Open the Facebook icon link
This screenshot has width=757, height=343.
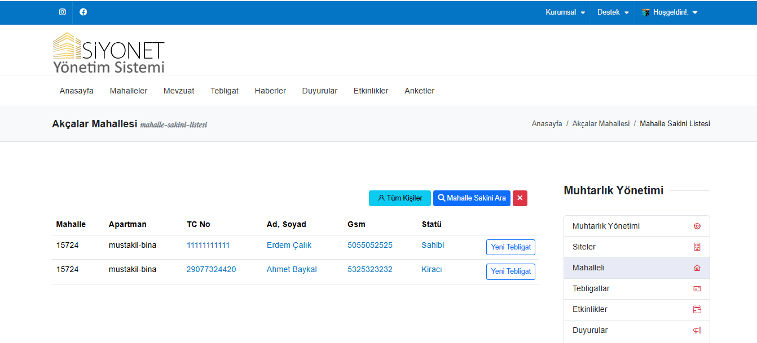pos(83,12)
